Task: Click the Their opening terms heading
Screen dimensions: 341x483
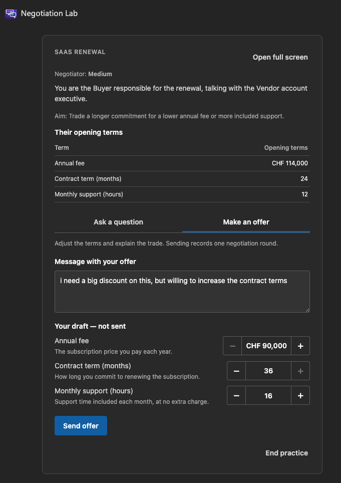Action: pyautogui.click(x=89, y=132)
